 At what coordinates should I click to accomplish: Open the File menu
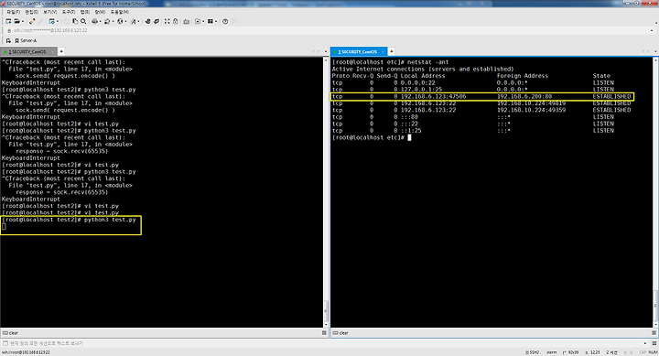tap(13, 12)
